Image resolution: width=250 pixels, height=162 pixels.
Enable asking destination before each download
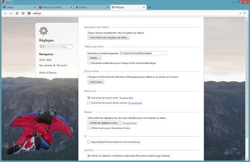point(89,63)
